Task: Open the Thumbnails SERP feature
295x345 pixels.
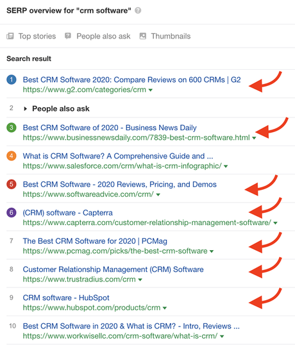Action: tap(171, 36)
